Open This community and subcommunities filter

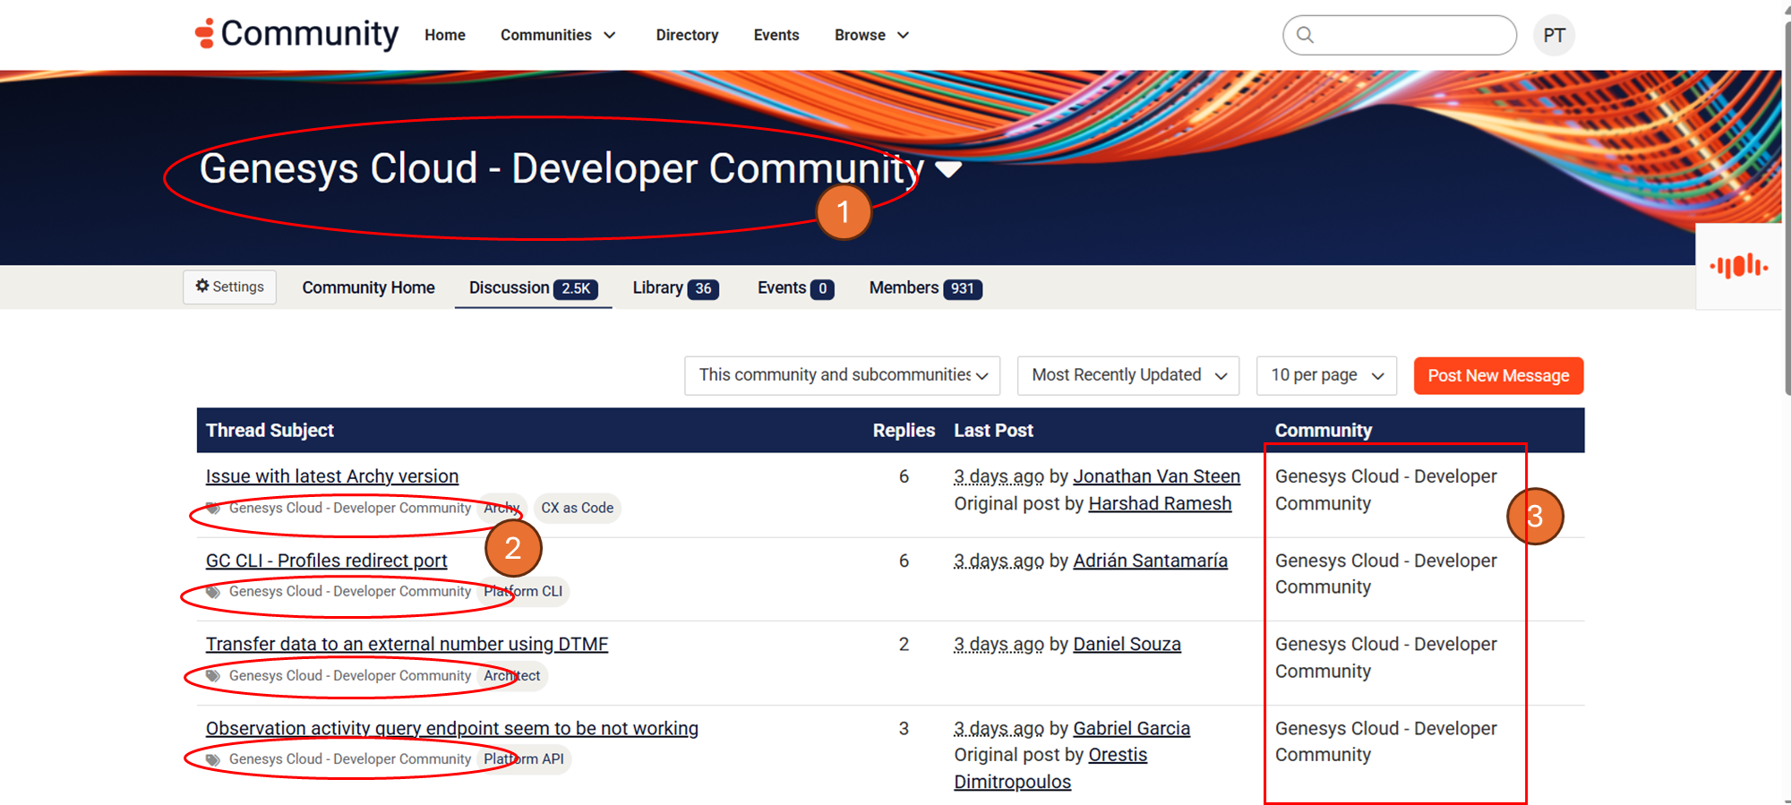coord(842,375)
